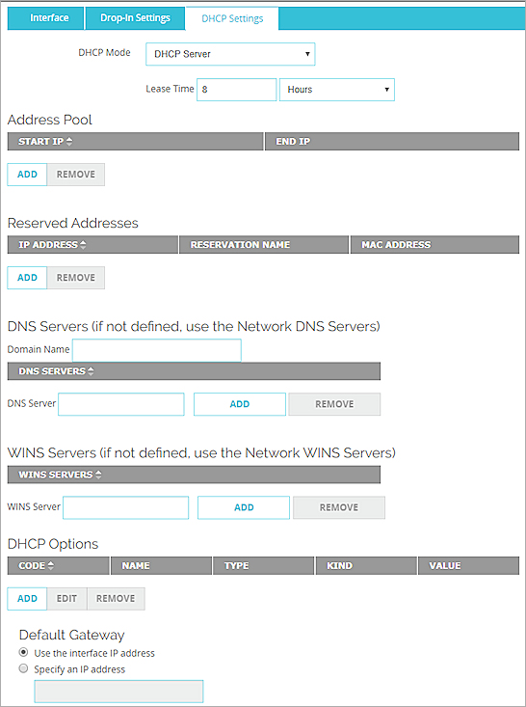The image size is (526, 707).
Task: Click Add next to WINS Server field
Action: [x=244, y=507]
